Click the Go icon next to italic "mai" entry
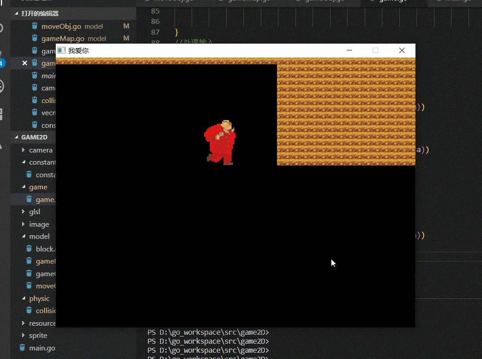This screenshot has width=482, height=359. [35, 76]
